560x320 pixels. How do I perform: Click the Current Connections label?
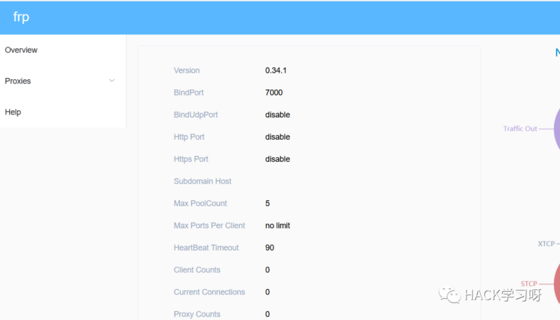[x=209, y=292]
